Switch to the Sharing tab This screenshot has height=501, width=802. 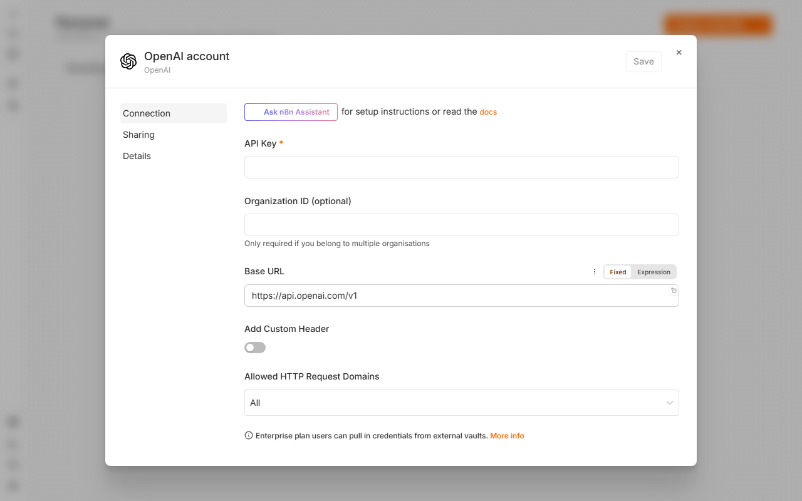(174, 135)
